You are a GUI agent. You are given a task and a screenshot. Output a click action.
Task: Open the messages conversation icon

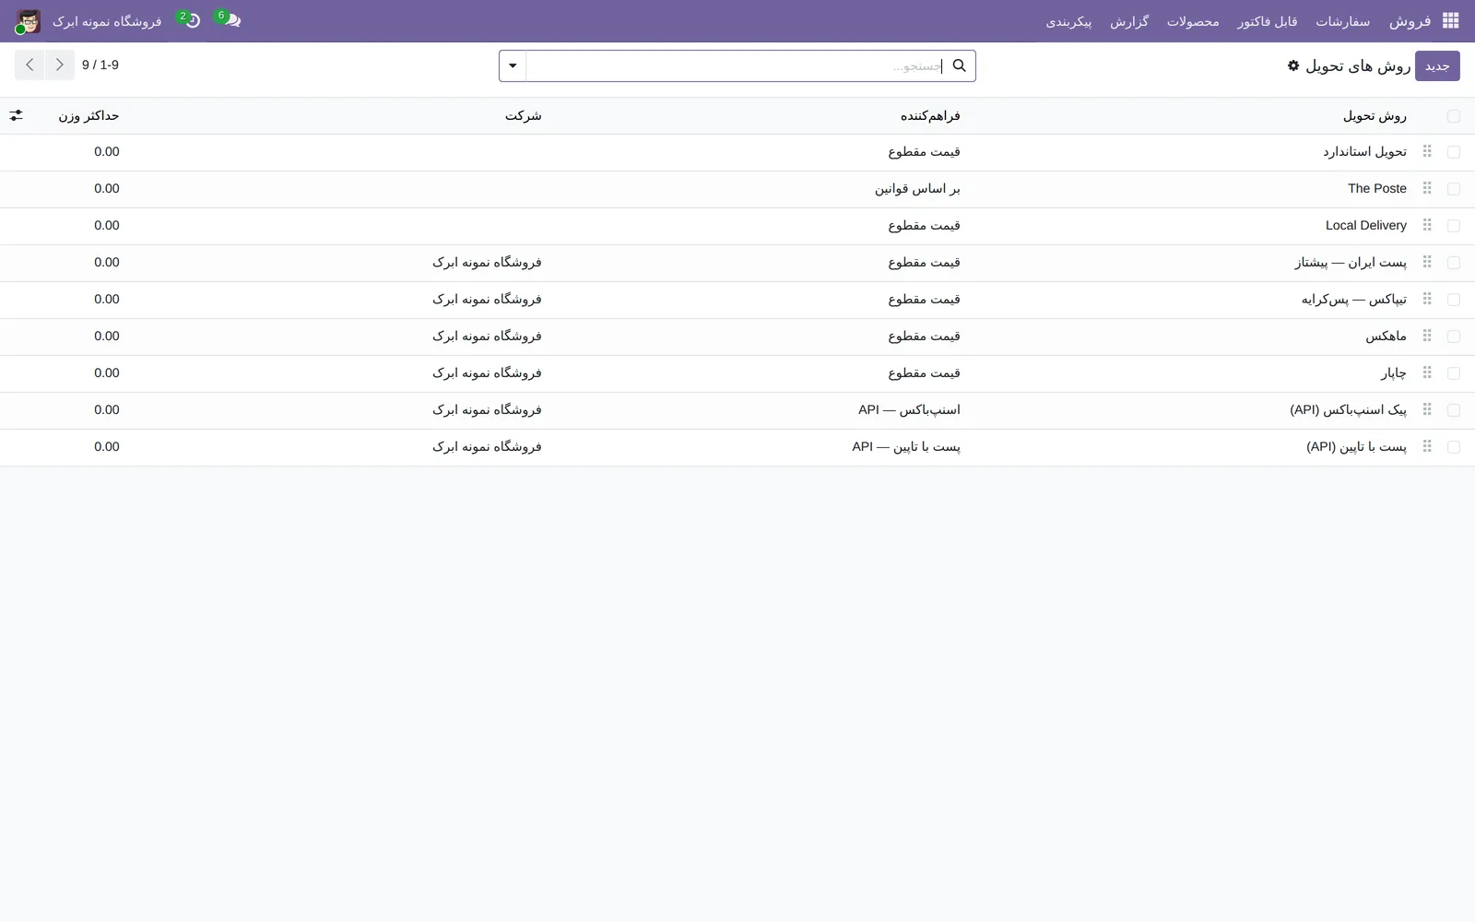click(232, 20)
